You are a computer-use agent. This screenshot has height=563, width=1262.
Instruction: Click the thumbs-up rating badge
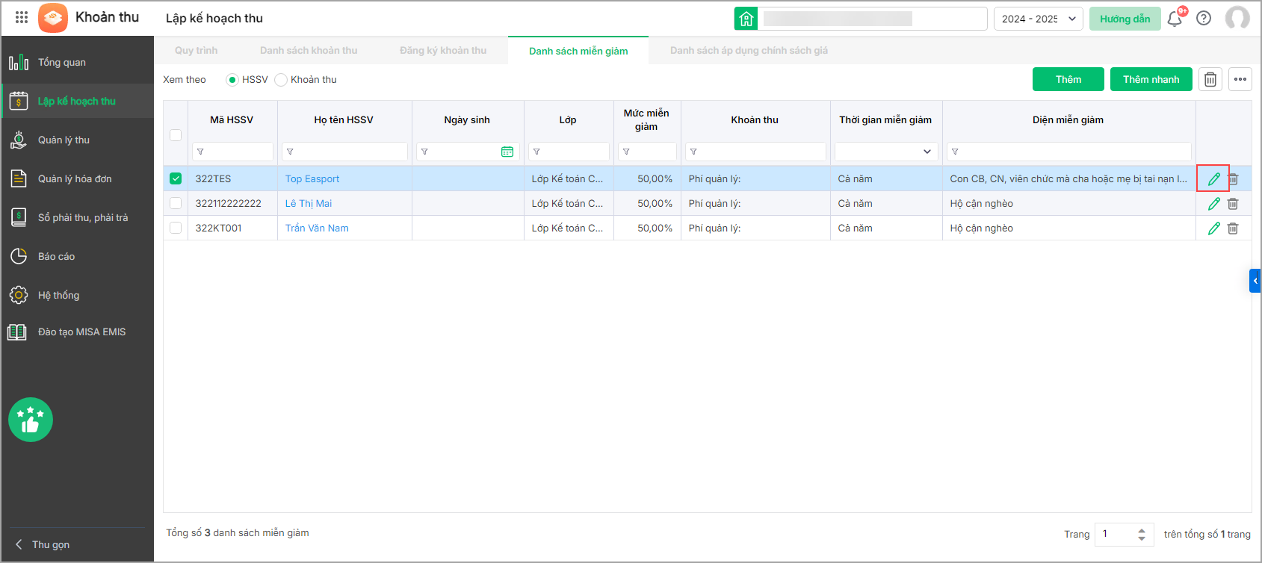click(31, 420)
